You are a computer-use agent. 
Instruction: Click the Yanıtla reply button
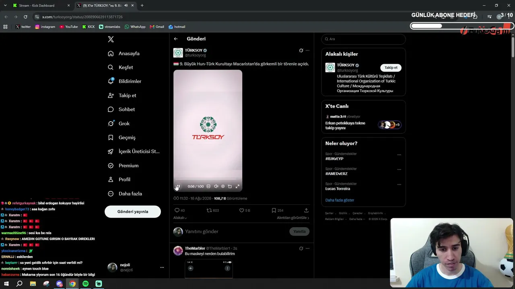tap(299, 232)
